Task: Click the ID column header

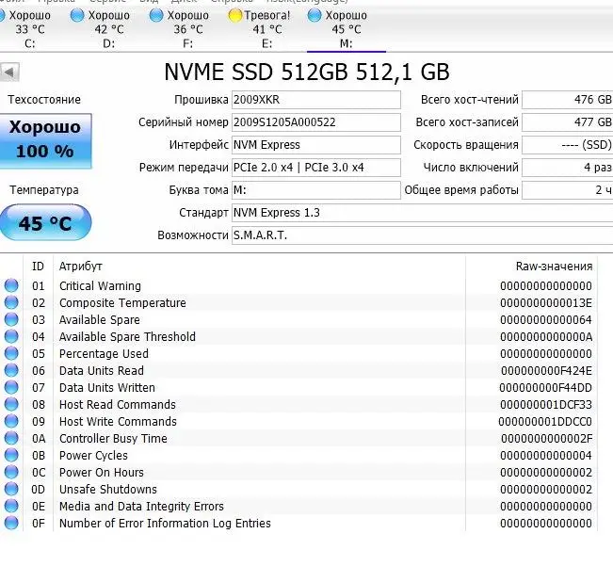Action: (x=38, y=267)
